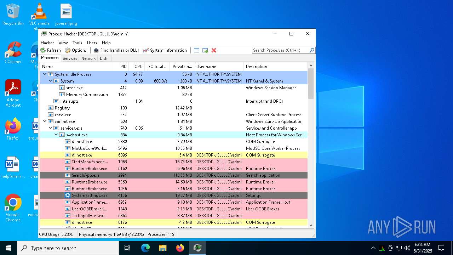This screenshot has height=255, width=453.
Task: Collapse the System Idle Process tree node
Action: pos(45,74)
